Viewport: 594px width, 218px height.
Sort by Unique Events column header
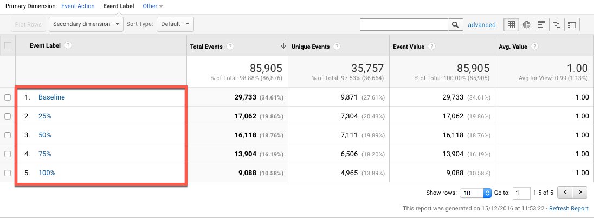point(311,47)
